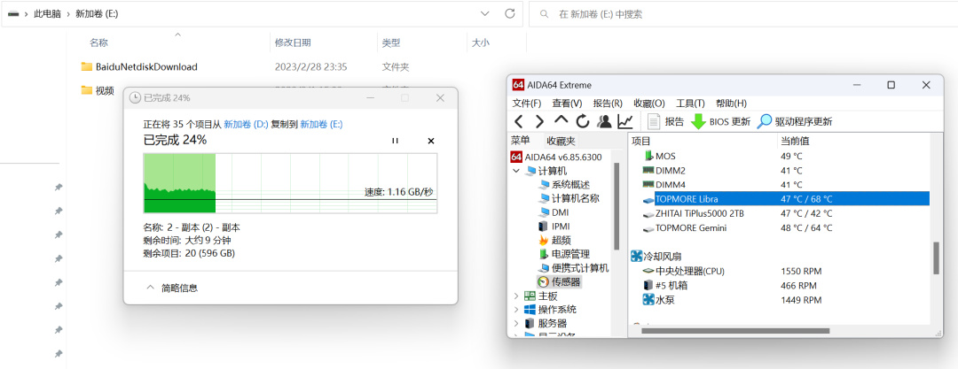Viewport: 958px width, 369px height.
Task: Select 传感器 sensor item
Action: click(559, 281)
